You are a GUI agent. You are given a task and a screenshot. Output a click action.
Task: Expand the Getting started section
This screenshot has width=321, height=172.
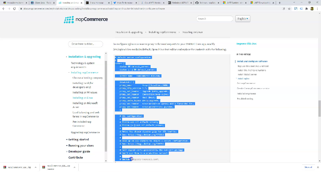78,140
